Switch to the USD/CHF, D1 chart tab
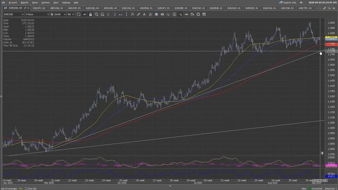The height and width of the screenshot is (190, 338). point(74,8)
